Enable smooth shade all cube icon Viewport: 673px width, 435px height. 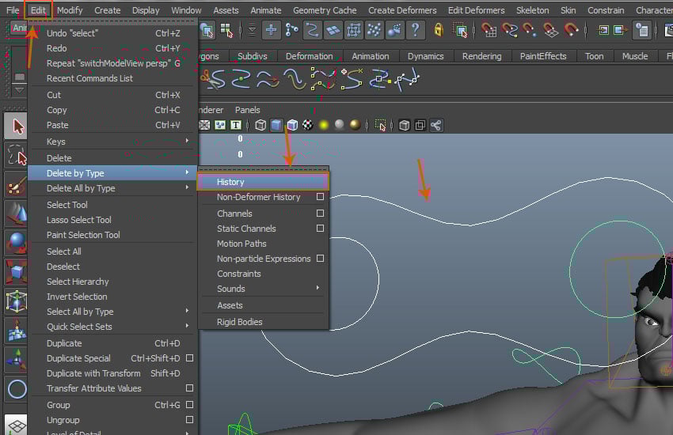tap(276, 125)
